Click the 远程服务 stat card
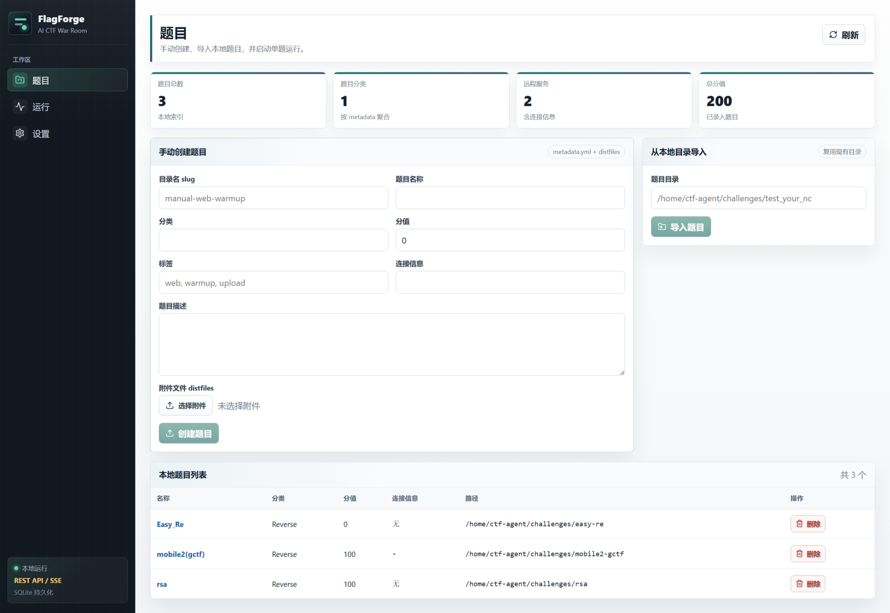 pyautogui.click(x=604, y=100)
